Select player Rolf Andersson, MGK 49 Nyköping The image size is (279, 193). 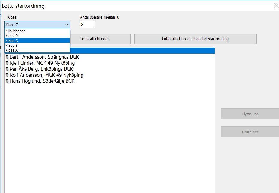tap(110, 75)
